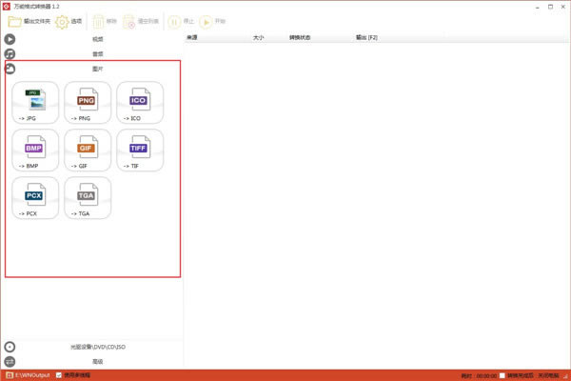Choose the -> PCX image conversion
This screenshot has width=571, height=381.
click(x=35, y=198)
